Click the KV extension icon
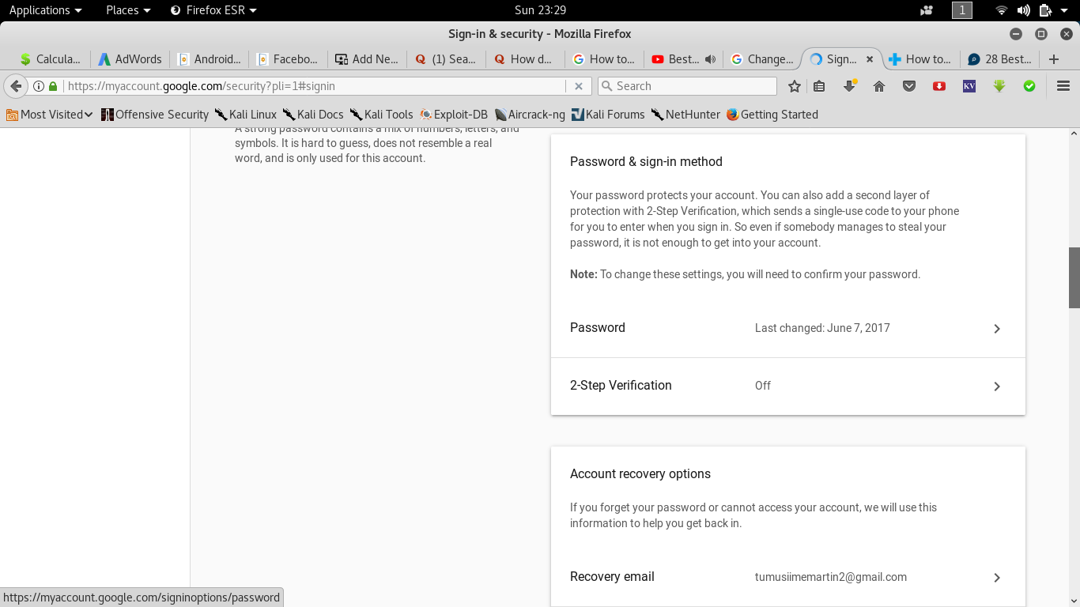The width and height of the screenshot is (1080, 607). pyautogui.click(x=969, y=85)
